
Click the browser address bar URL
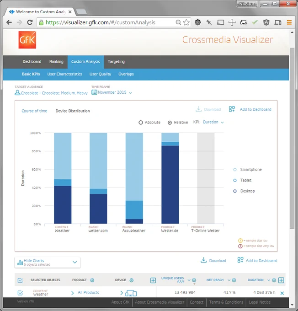click(101, 22)
